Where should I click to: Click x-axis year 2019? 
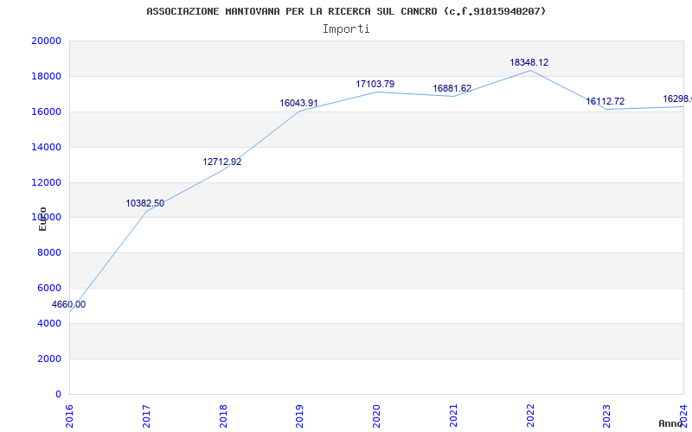(x=299, y=416)
